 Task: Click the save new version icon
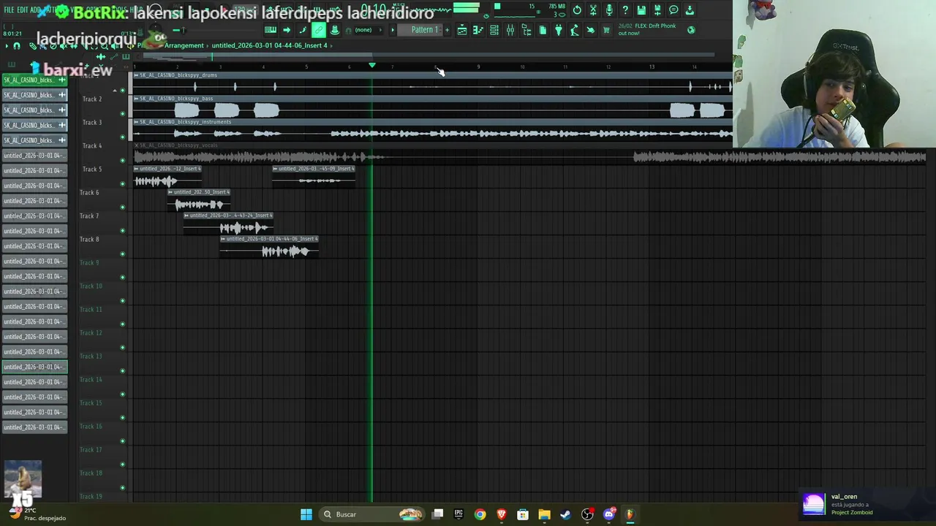tap(657, 10)
